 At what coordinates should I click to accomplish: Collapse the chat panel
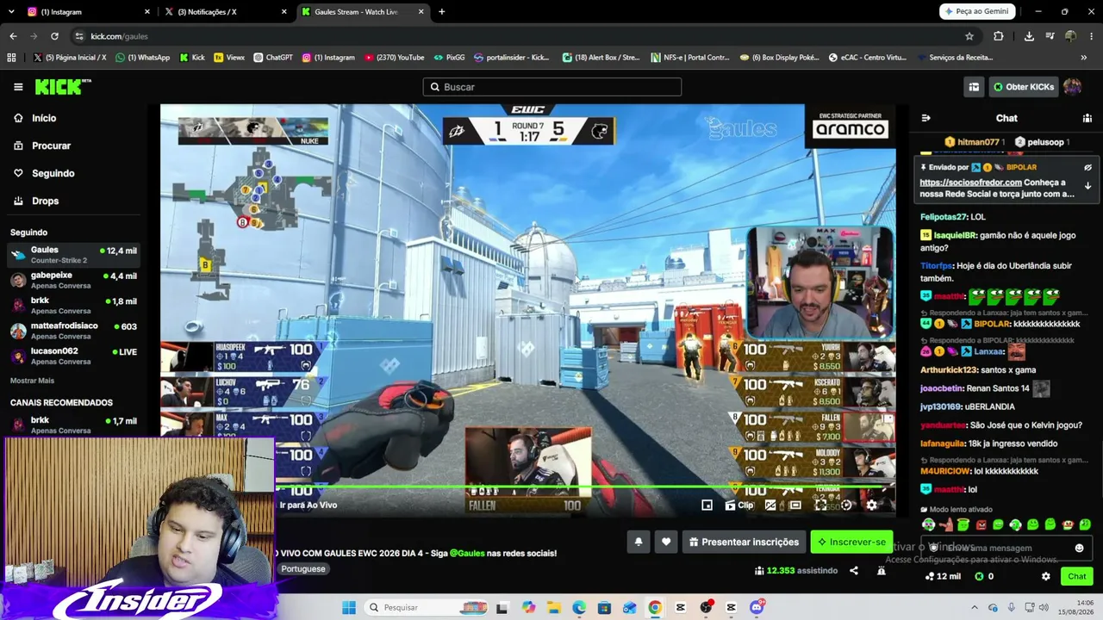click(x=925, y=118)
